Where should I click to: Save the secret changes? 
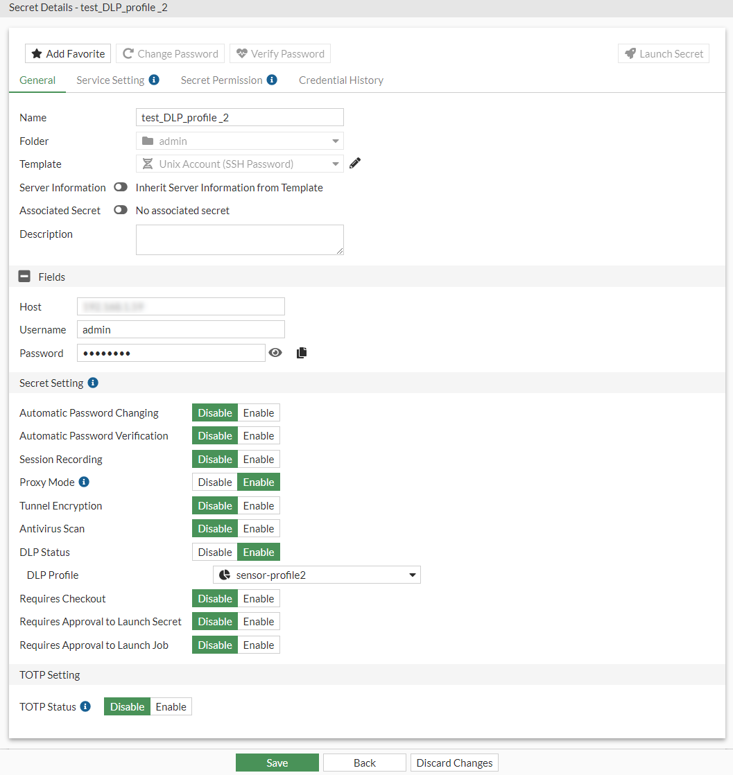pos(277,762)
